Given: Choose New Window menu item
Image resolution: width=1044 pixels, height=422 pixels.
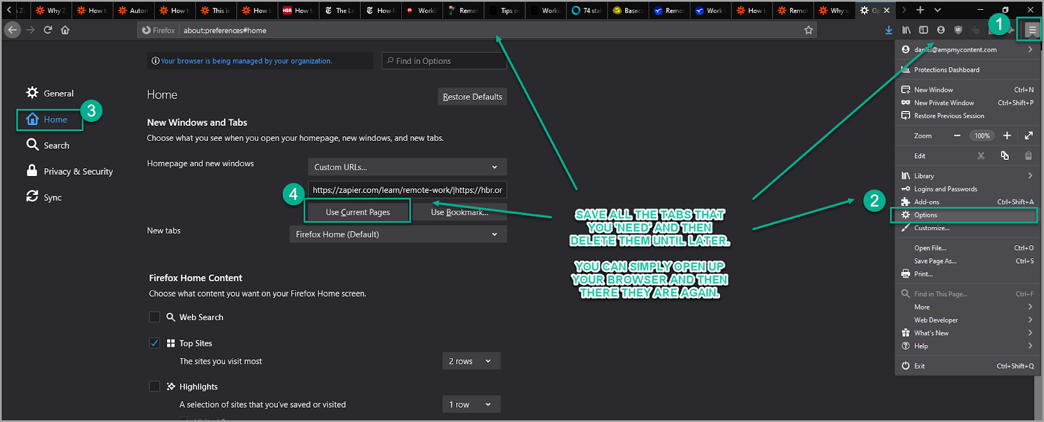Looking at the screenshot, I should 967,90.
